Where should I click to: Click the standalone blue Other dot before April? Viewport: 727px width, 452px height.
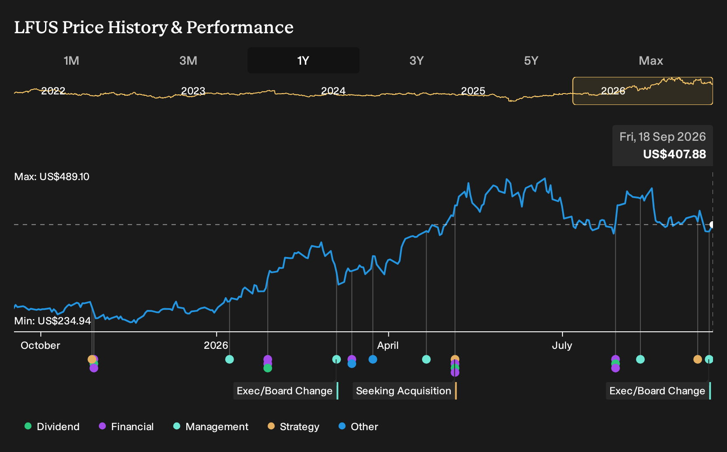point(373,359)
